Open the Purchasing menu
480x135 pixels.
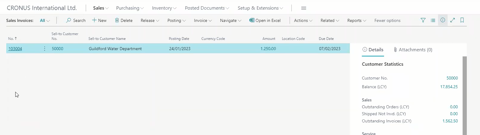click(x=130, y=8)
